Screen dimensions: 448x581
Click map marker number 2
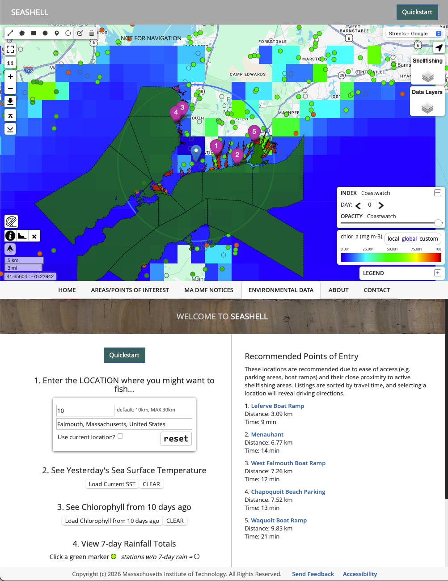coord(237,156)
